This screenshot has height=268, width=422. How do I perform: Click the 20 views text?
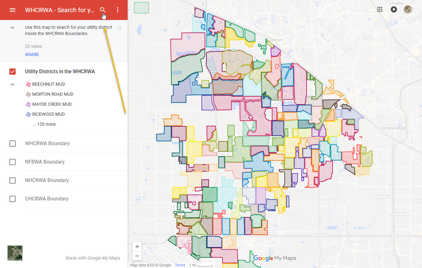click(x=33, y=46)
